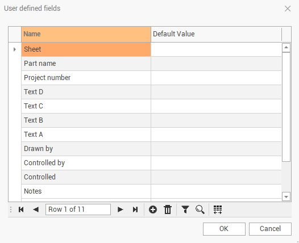Go to previous row arrow icon

tap(36, 210)
